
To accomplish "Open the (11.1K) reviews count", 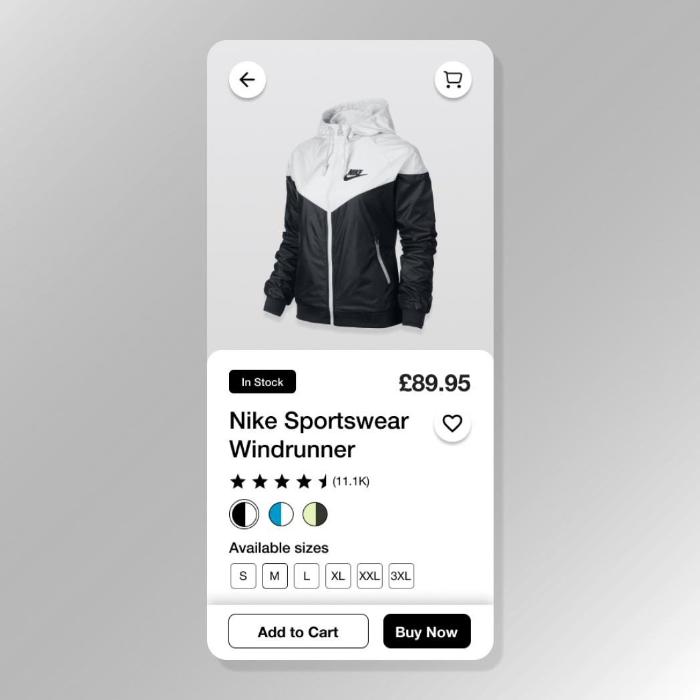I will click(x=351, y=481).
